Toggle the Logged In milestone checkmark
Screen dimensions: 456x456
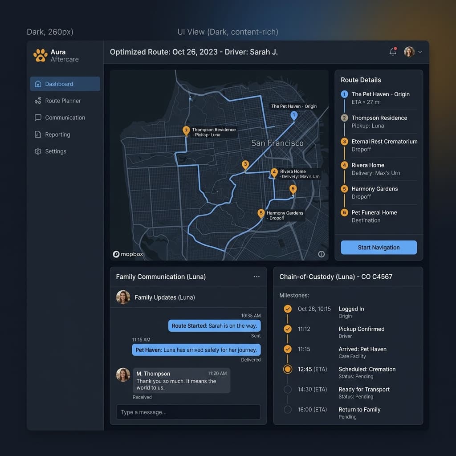[x=287, y=309]
